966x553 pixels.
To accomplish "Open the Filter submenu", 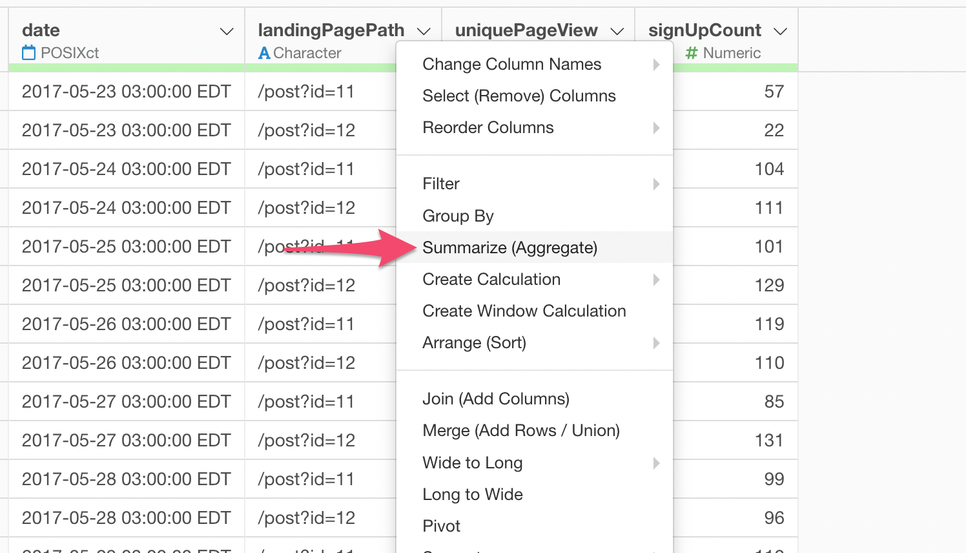I will 441,183.
